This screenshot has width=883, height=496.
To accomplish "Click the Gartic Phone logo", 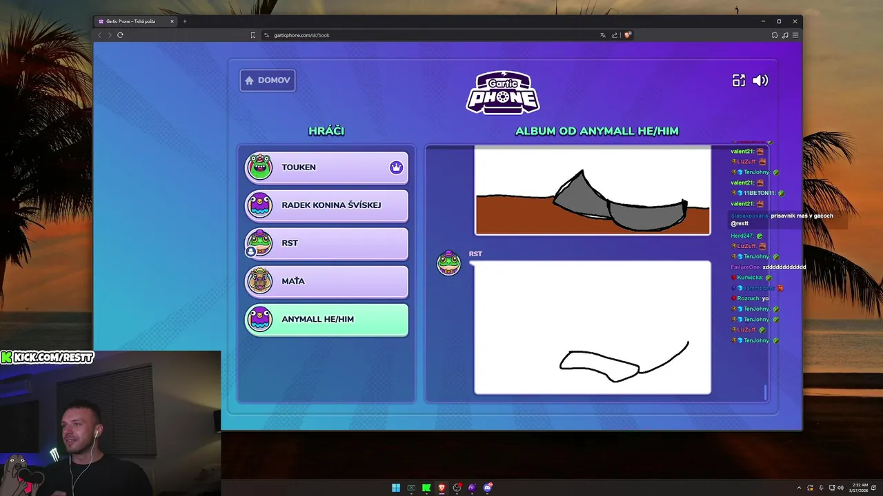I will (x=503, y=92).
